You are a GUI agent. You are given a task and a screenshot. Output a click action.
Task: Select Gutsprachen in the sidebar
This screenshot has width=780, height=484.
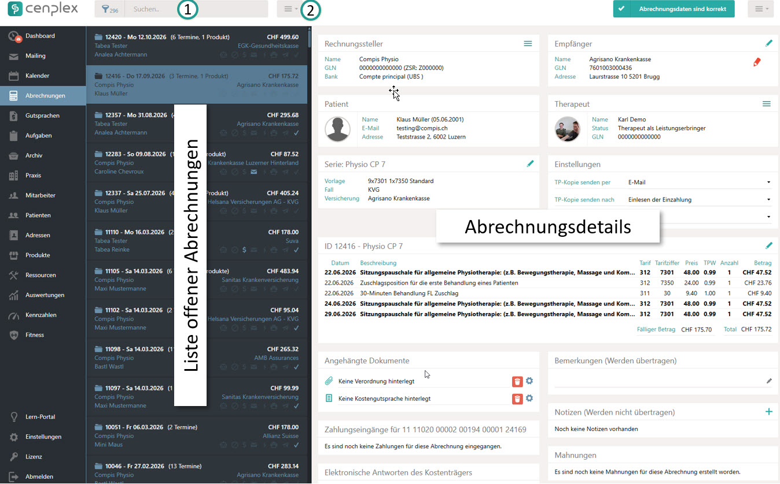tap(43, 116)
